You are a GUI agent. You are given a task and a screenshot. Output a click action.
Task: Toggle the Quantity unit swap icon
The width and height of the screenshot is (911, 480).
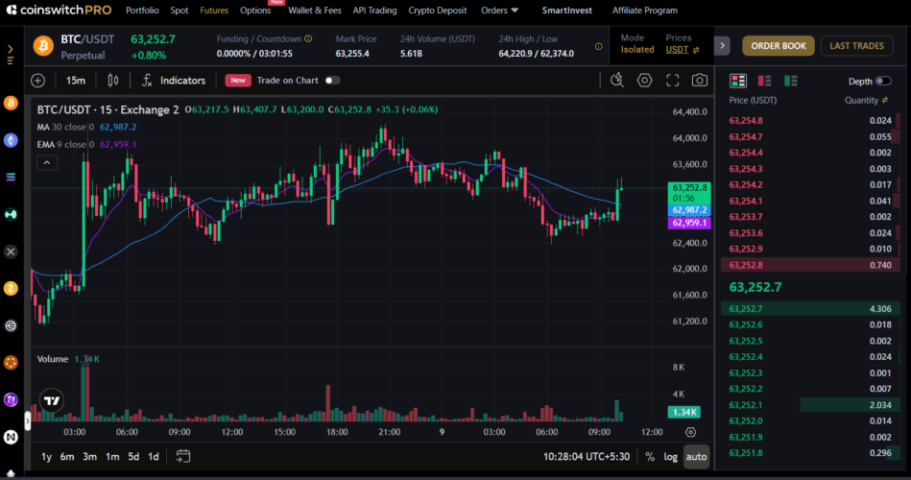[x=885, y=100]
